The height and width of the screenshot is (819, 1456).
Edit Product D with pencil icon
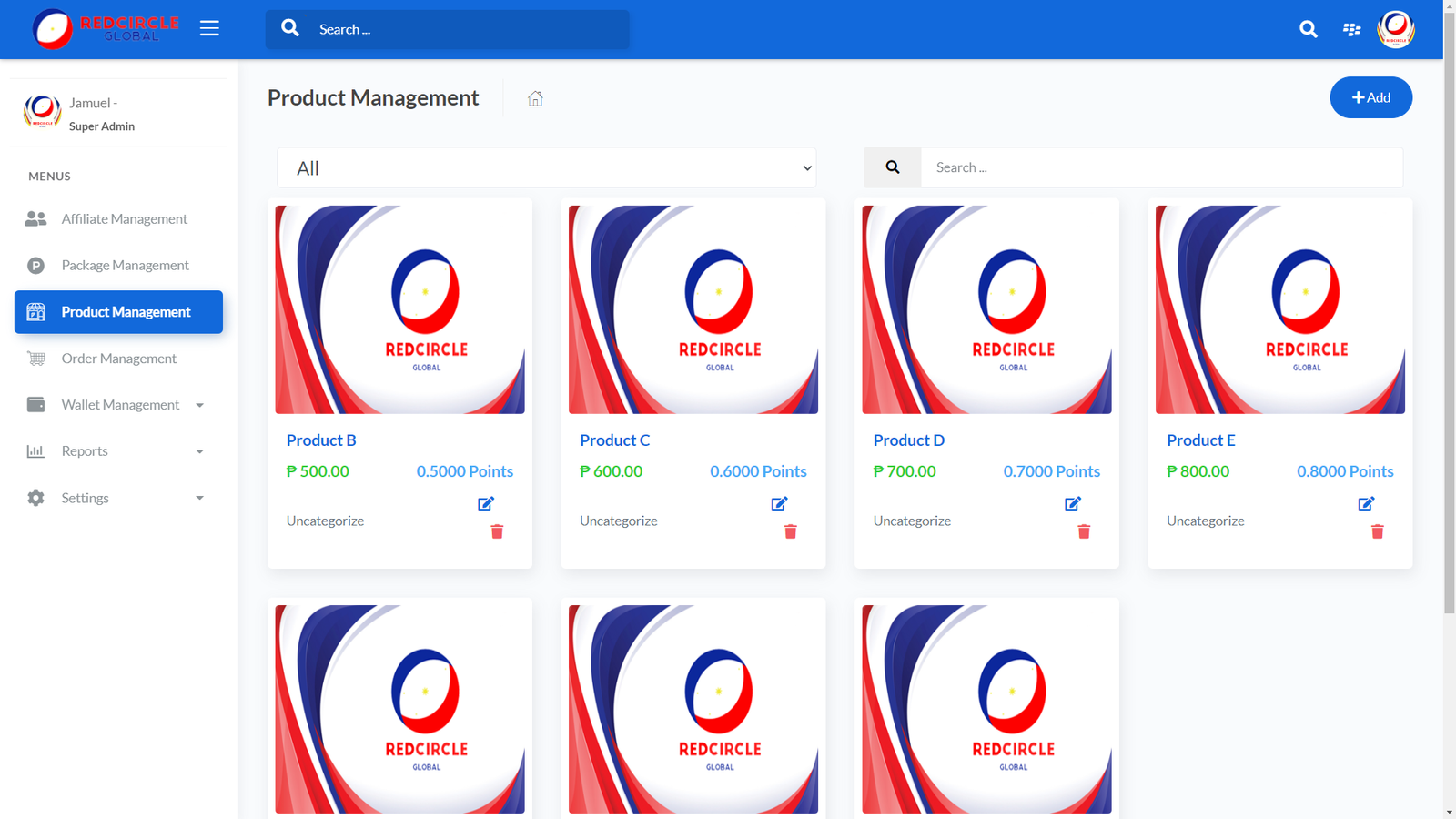click(x=1073, y=503)
